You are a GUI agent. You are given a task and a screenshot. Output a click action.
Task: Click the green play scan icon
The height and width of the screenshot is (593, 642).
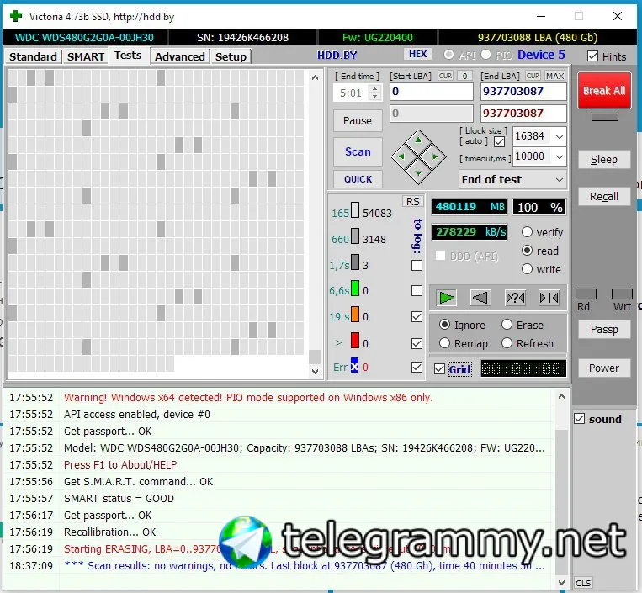click(446, 298)
